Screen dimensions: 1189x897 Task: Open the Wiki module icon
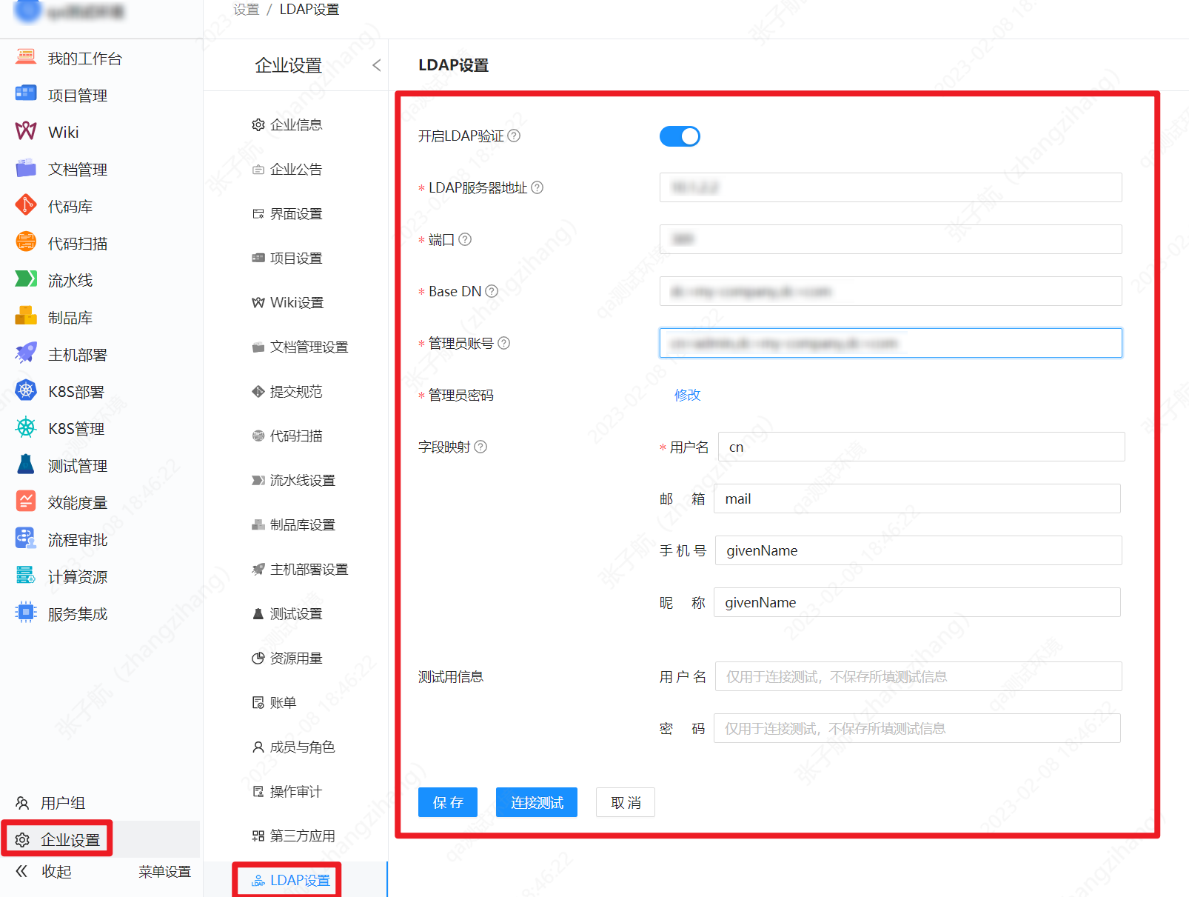(x=62, y=131)
